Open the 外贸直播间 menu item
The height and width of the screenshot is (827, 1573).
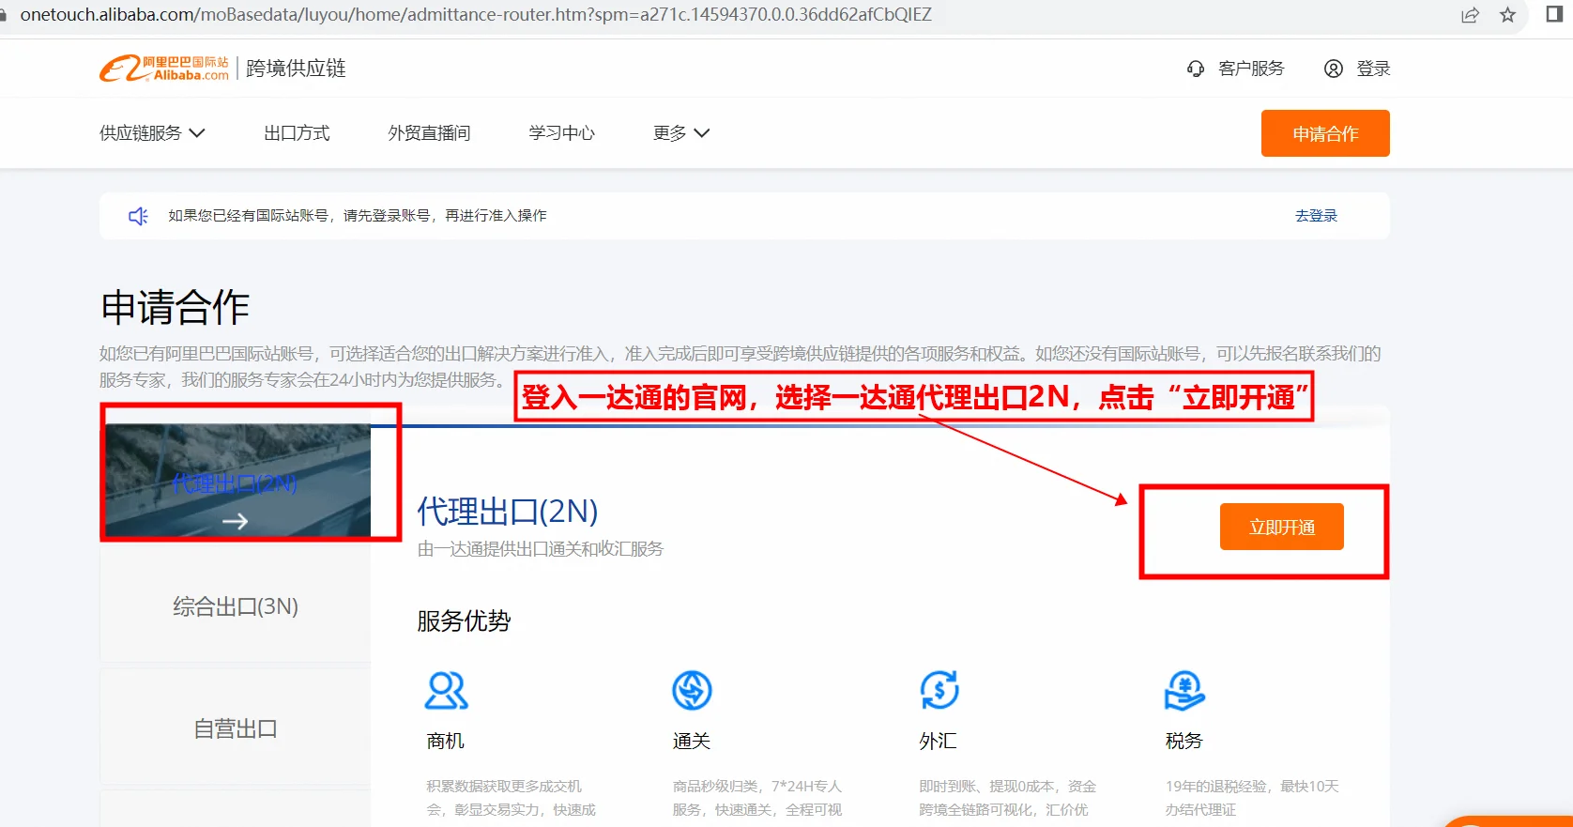tap(429, 133)
